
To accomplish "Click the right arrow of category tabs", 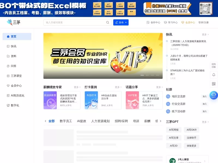I will [161, 121].
